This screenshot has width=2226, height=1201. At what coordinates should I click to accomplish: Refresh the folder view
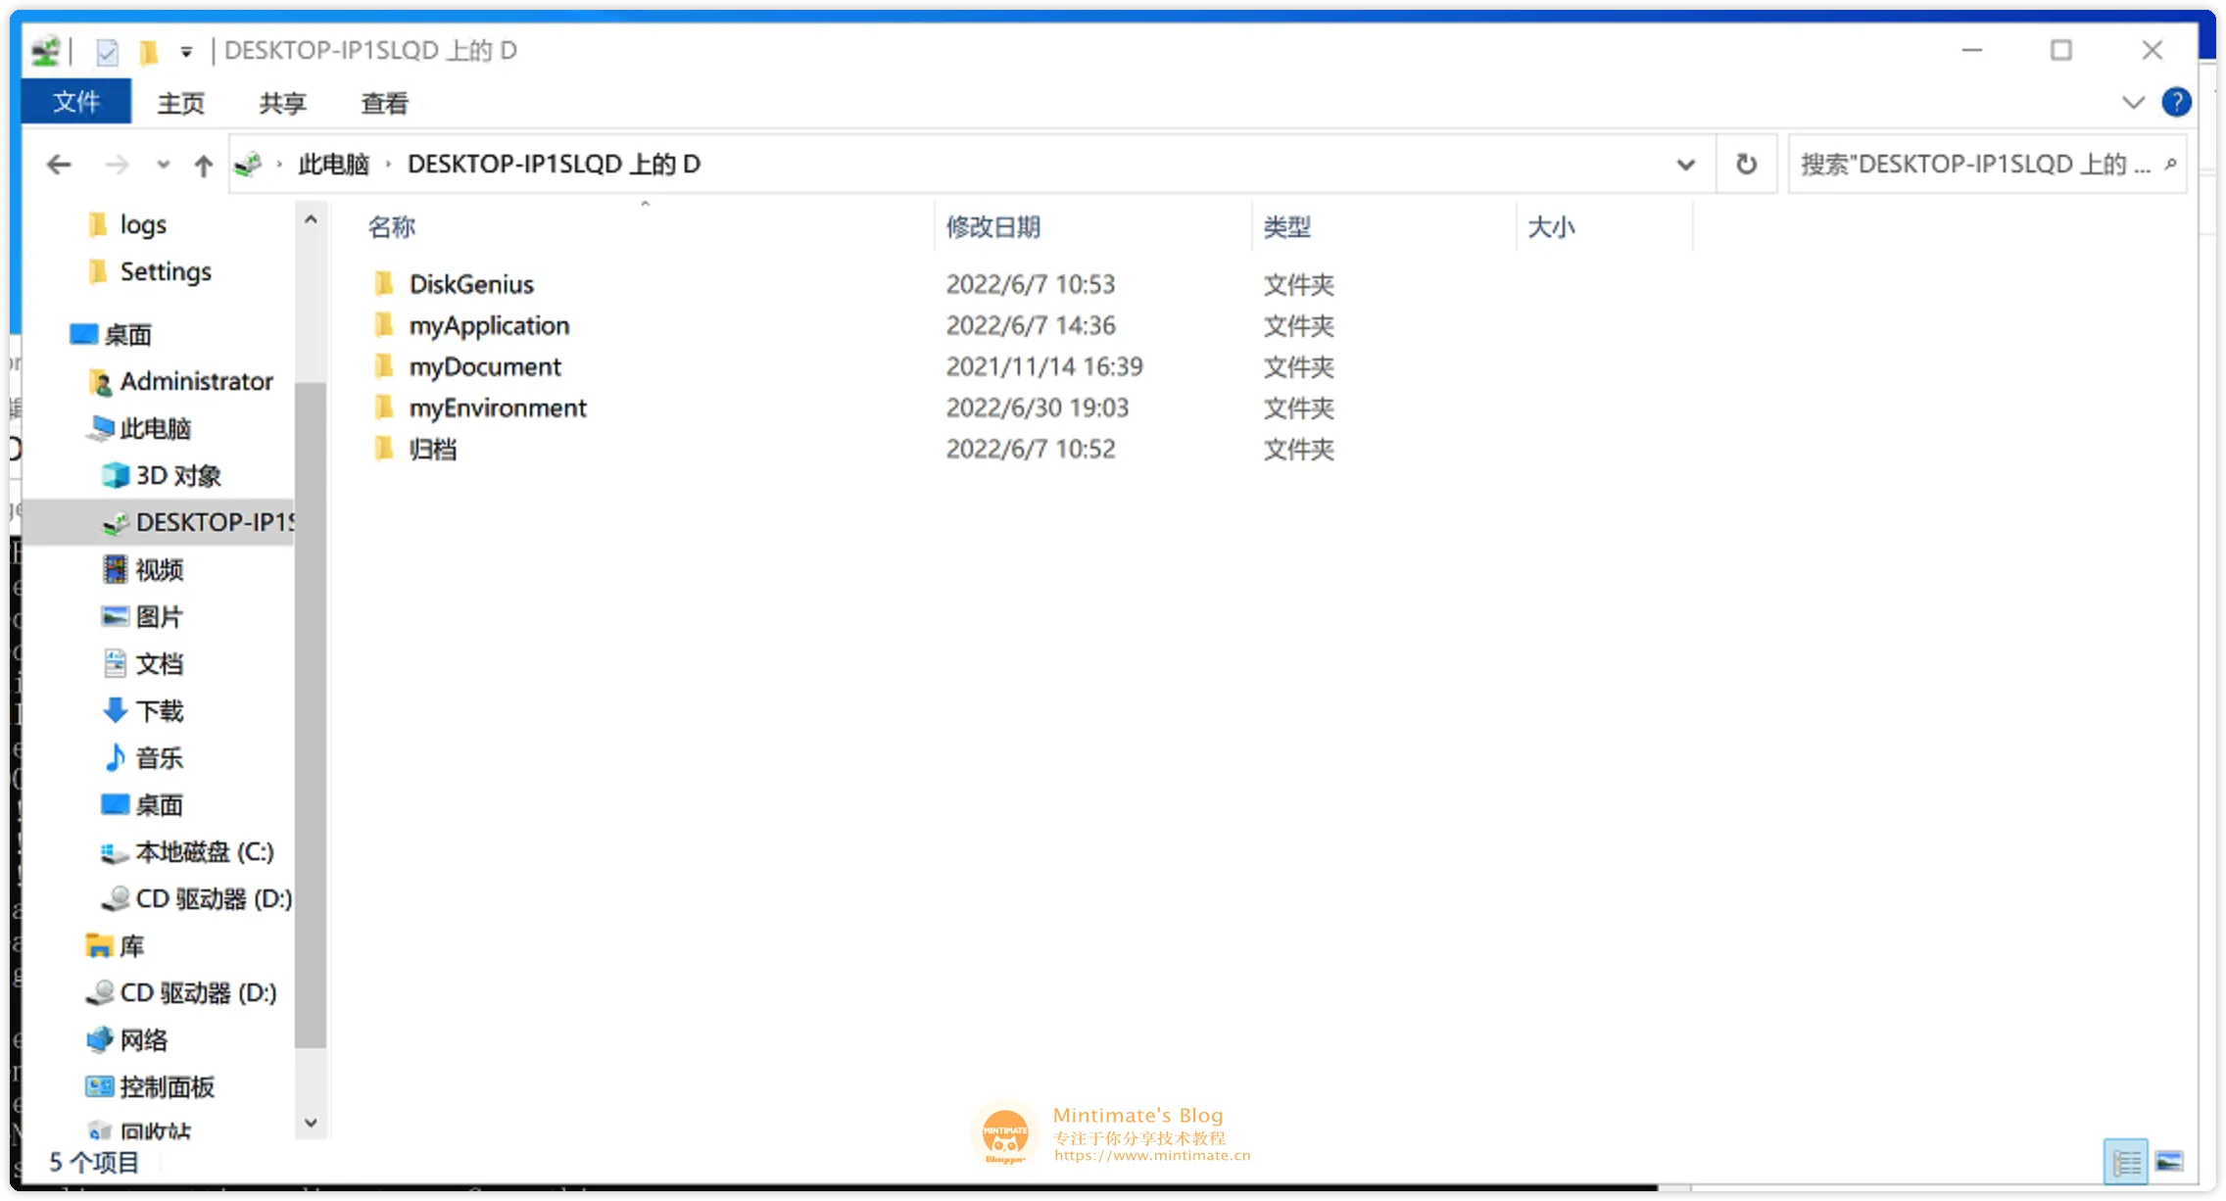(1747, 164)
